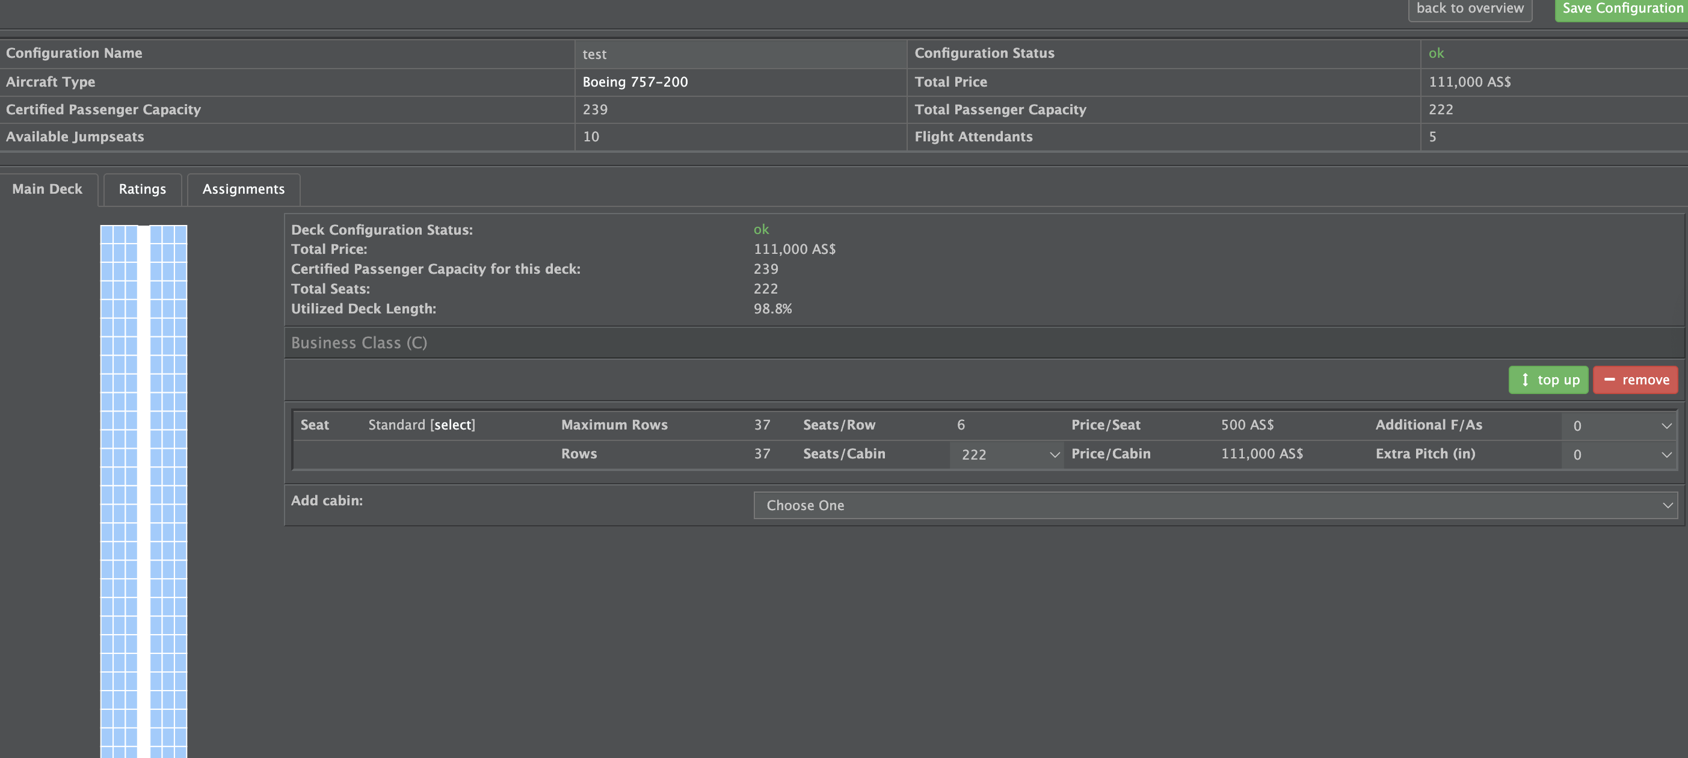
Task: Click chevron arrow of Additional F/As dropdown
Action: (x=1666, y=426)
